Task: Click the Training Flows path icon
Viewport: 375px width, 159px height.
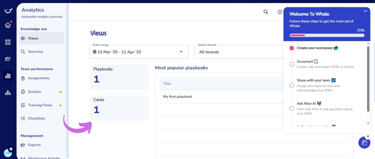Action: pos(23,105)
